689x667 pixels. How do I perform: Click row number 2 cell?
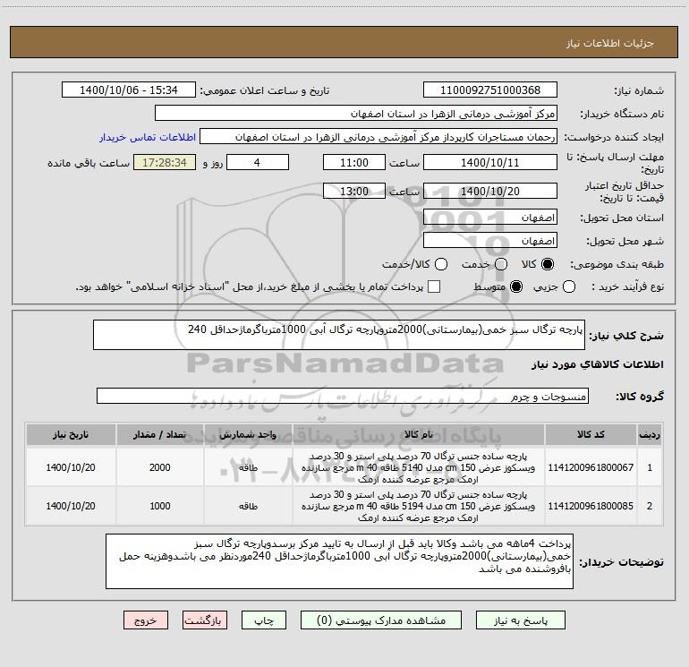coord(650,506)
